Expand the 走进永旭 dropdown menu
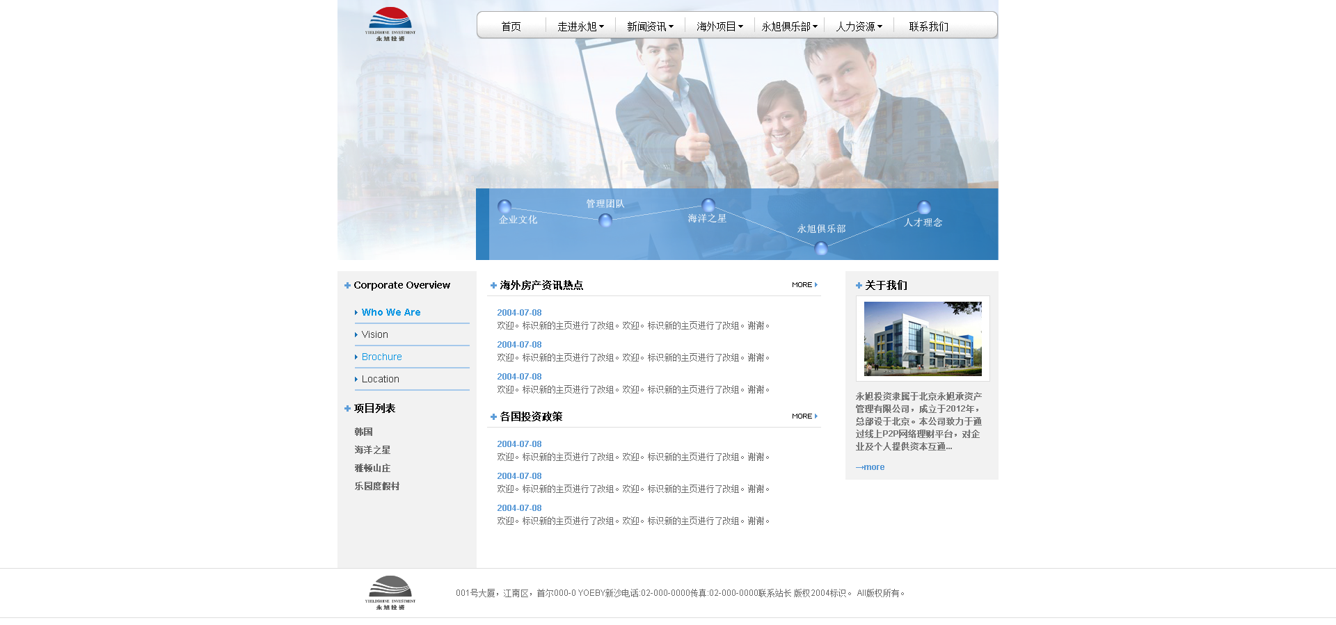Screen dimensions: 1336x625 tap(580, 26)
